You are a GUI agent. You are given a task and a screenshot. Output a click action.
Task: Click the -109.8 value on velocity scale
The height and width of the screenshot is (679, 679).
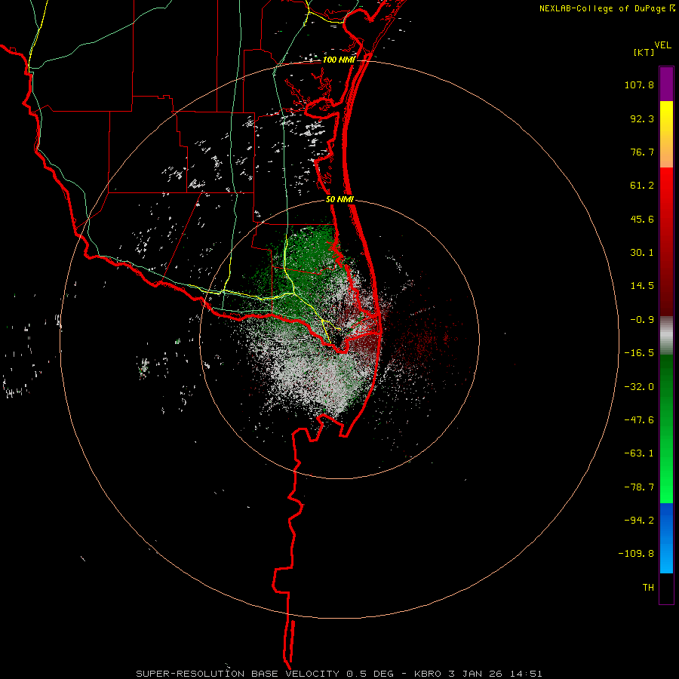tap(636, 554)
